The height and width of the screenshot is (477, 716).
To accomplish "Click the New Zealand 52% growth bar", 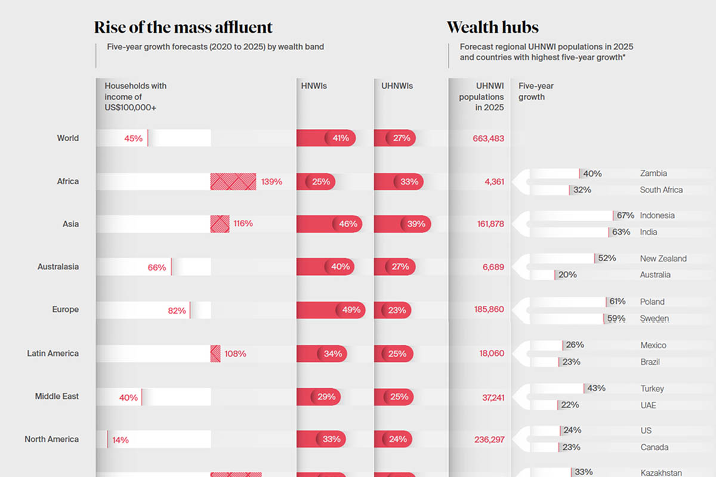I will tap(563, 259).
